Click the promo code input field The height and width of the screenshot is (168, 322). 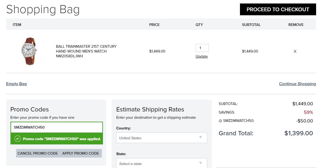57,127
